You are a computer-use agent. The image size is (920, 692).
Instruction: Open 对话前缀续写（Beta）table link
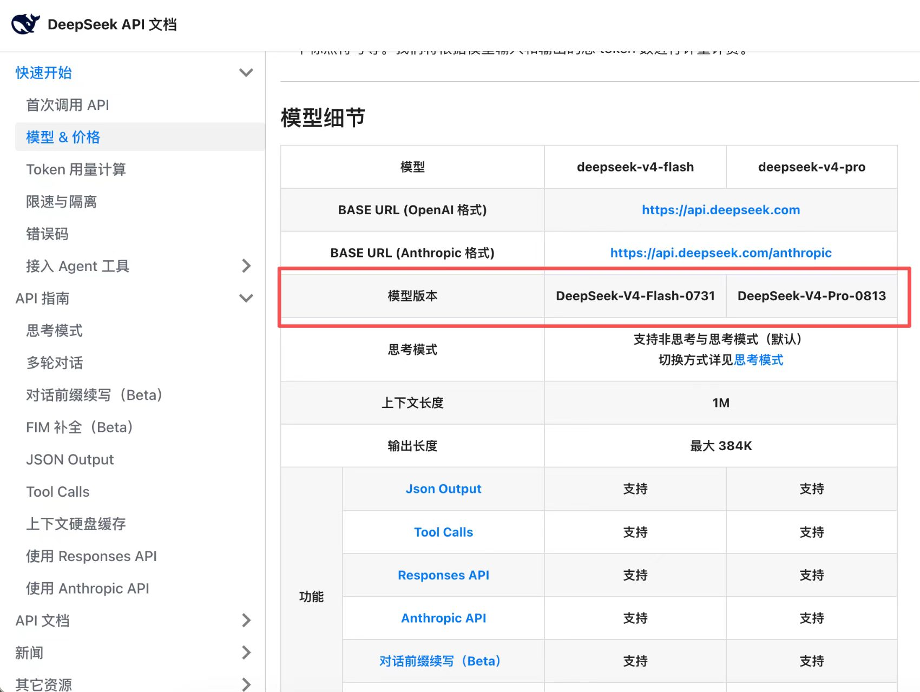[x=440, y=661]
